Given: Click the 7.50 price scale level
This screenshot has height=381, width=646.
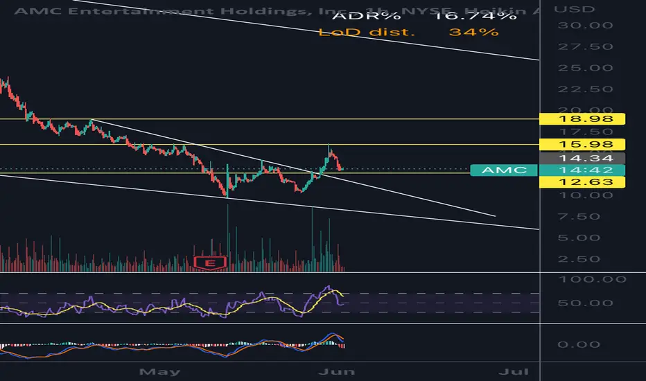Looking at the screenshot, I should [579, 217].
